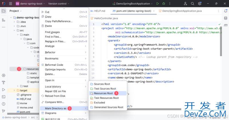Open the Maven tool window icon
This screenshot has height=120, width=229.
[226, 25]
